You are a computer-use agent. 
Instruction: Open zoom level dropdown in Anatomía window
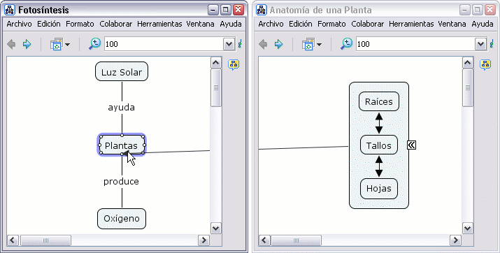pyautogui.click(x=480, y=44)
